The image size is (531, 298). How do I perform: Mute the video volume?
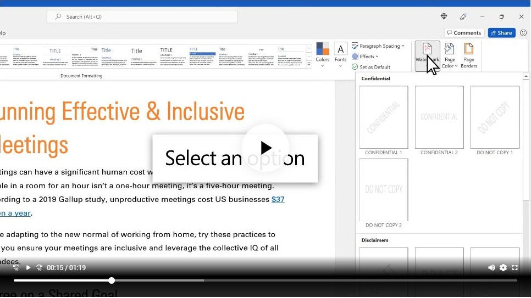[x=491, y=268]
